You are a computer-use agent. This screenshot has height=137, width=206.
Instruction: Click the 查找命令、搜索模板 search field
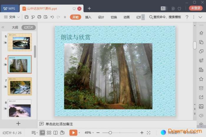pyautogui.click(x=165, y=17)
